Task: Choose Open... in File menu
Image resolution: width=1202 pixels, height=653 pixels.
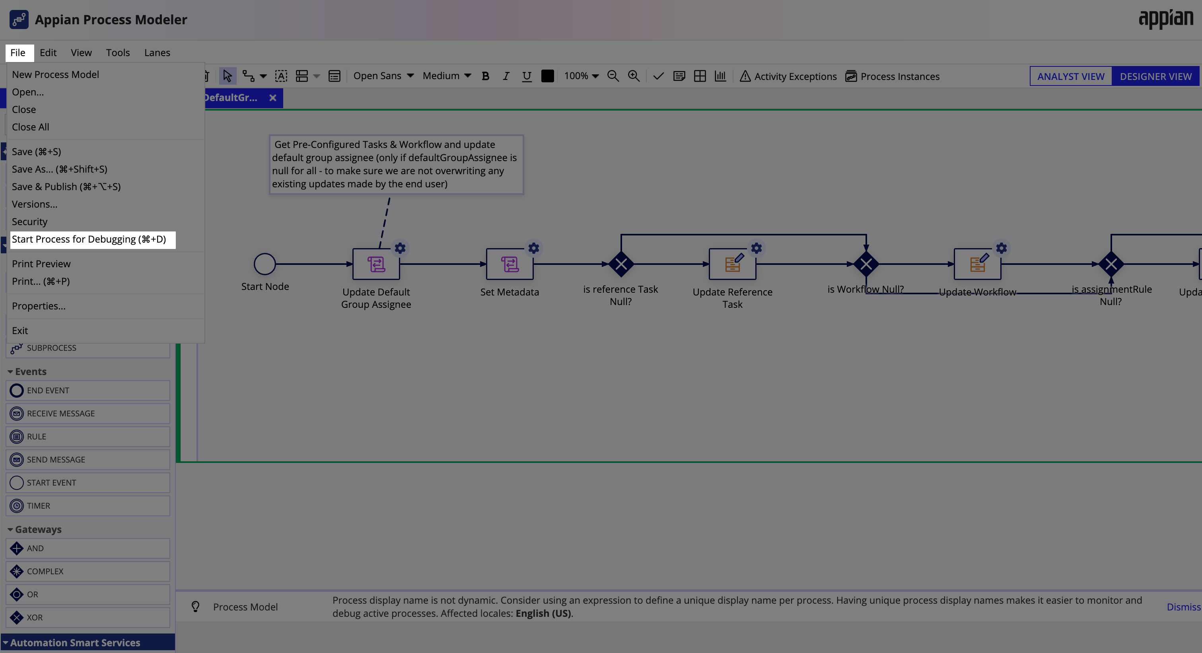Action: 106,92
